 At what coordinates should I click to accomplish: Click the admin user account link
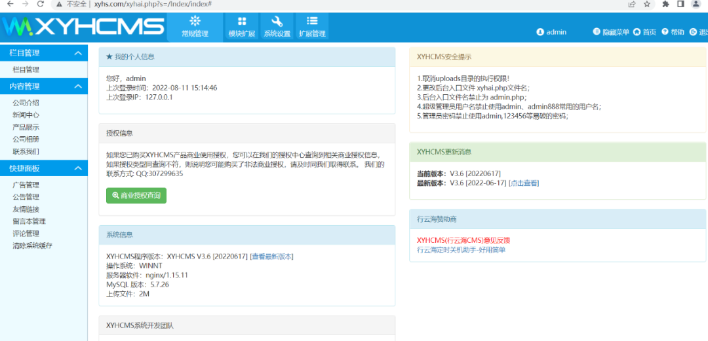(551, 32)
